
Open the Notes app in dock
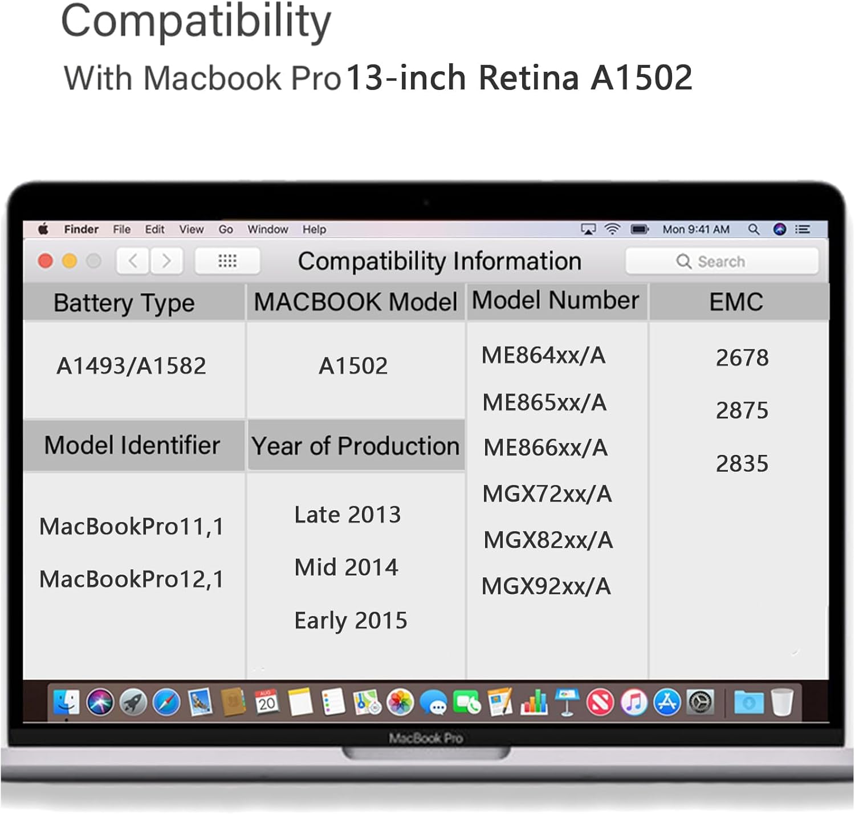pyautogui.click(x=300, y=702)
